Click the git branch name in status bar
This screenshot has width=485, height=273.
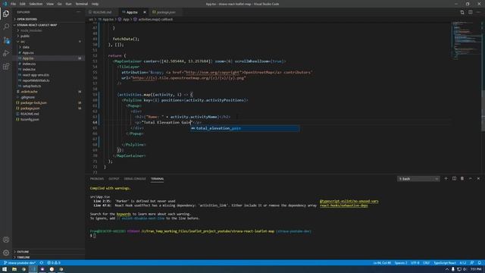(20, 263)
